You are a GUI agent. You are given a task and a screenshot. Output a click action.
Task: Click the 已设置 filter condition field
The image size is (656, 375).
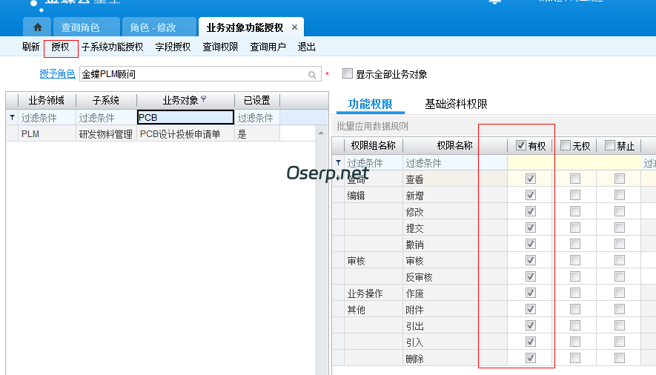pos(257,118)
